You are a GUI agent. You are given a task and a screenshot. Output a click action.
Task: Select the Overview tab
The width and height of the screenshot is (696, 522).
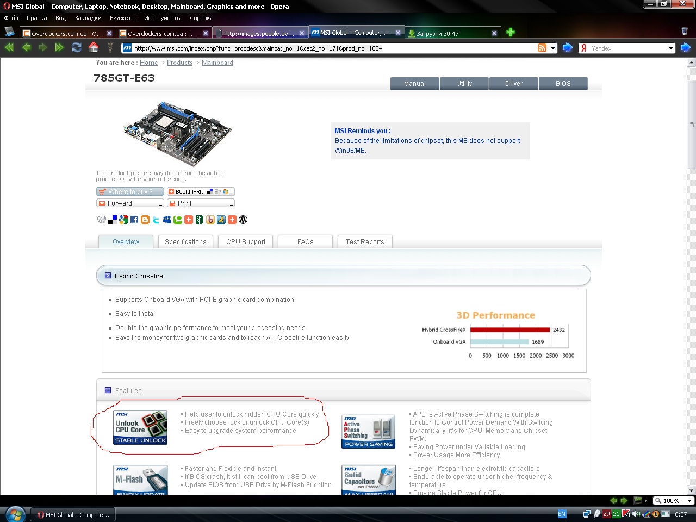coord(126,242)
